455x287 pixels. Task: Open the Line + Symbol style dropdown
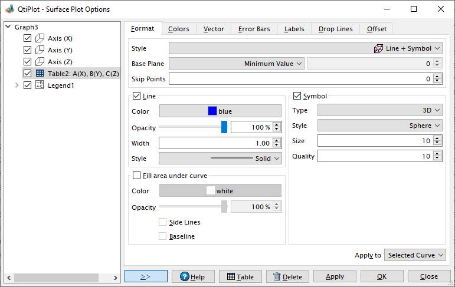tap(306, 48)
